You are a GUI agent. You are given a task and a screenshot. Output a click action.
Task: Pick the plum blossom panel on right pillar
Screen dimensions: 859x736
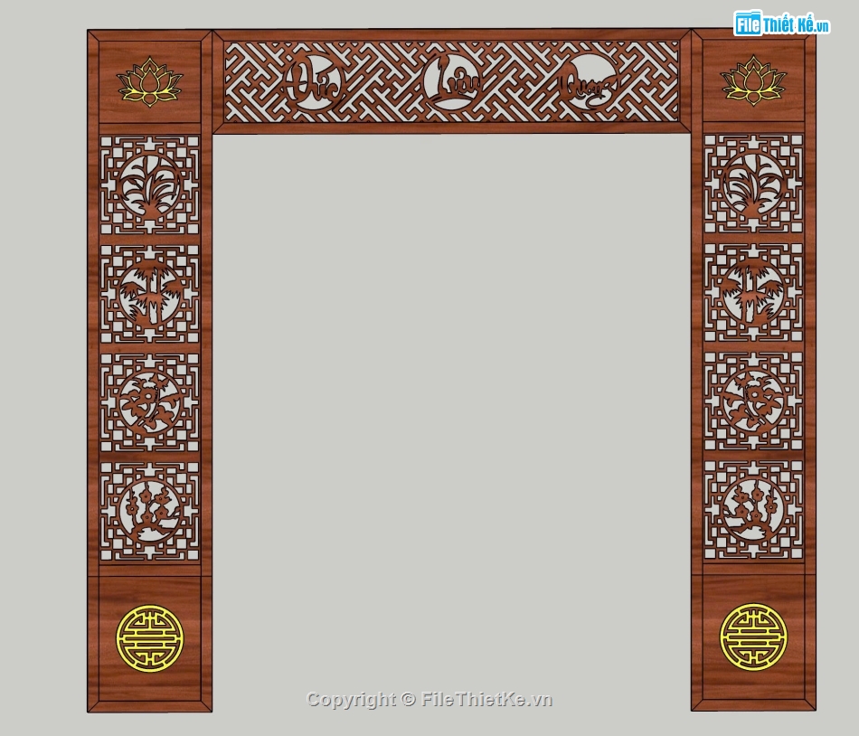tap(753, 510)
